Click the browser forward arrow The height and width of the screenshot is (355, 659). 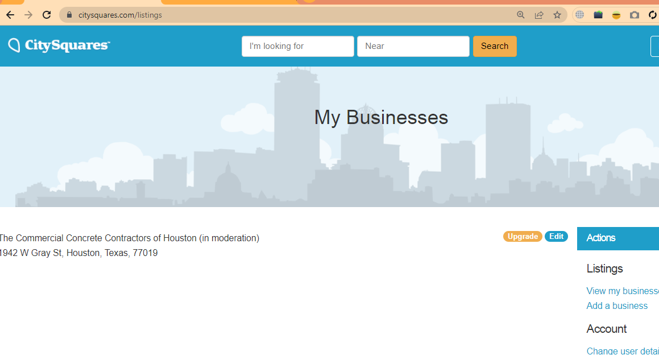[28, 15]
